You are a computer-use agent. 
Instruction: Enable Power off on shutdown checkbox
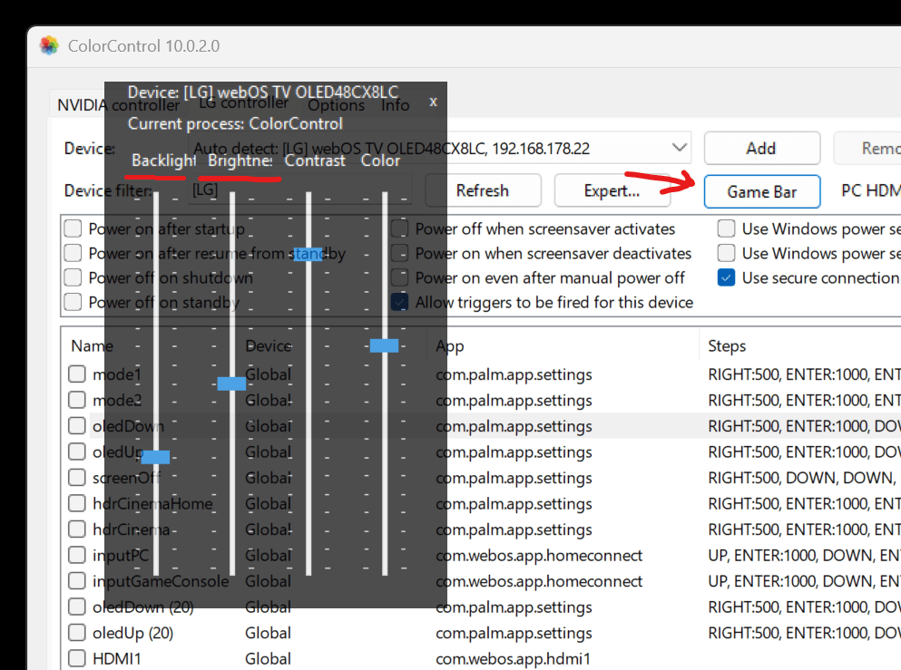[73, 277]
